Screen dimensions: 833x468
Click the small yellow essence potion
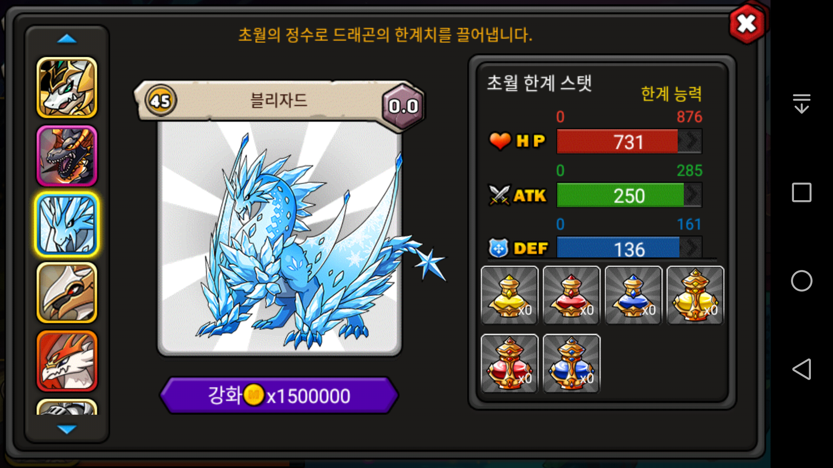tap(510, 296)
